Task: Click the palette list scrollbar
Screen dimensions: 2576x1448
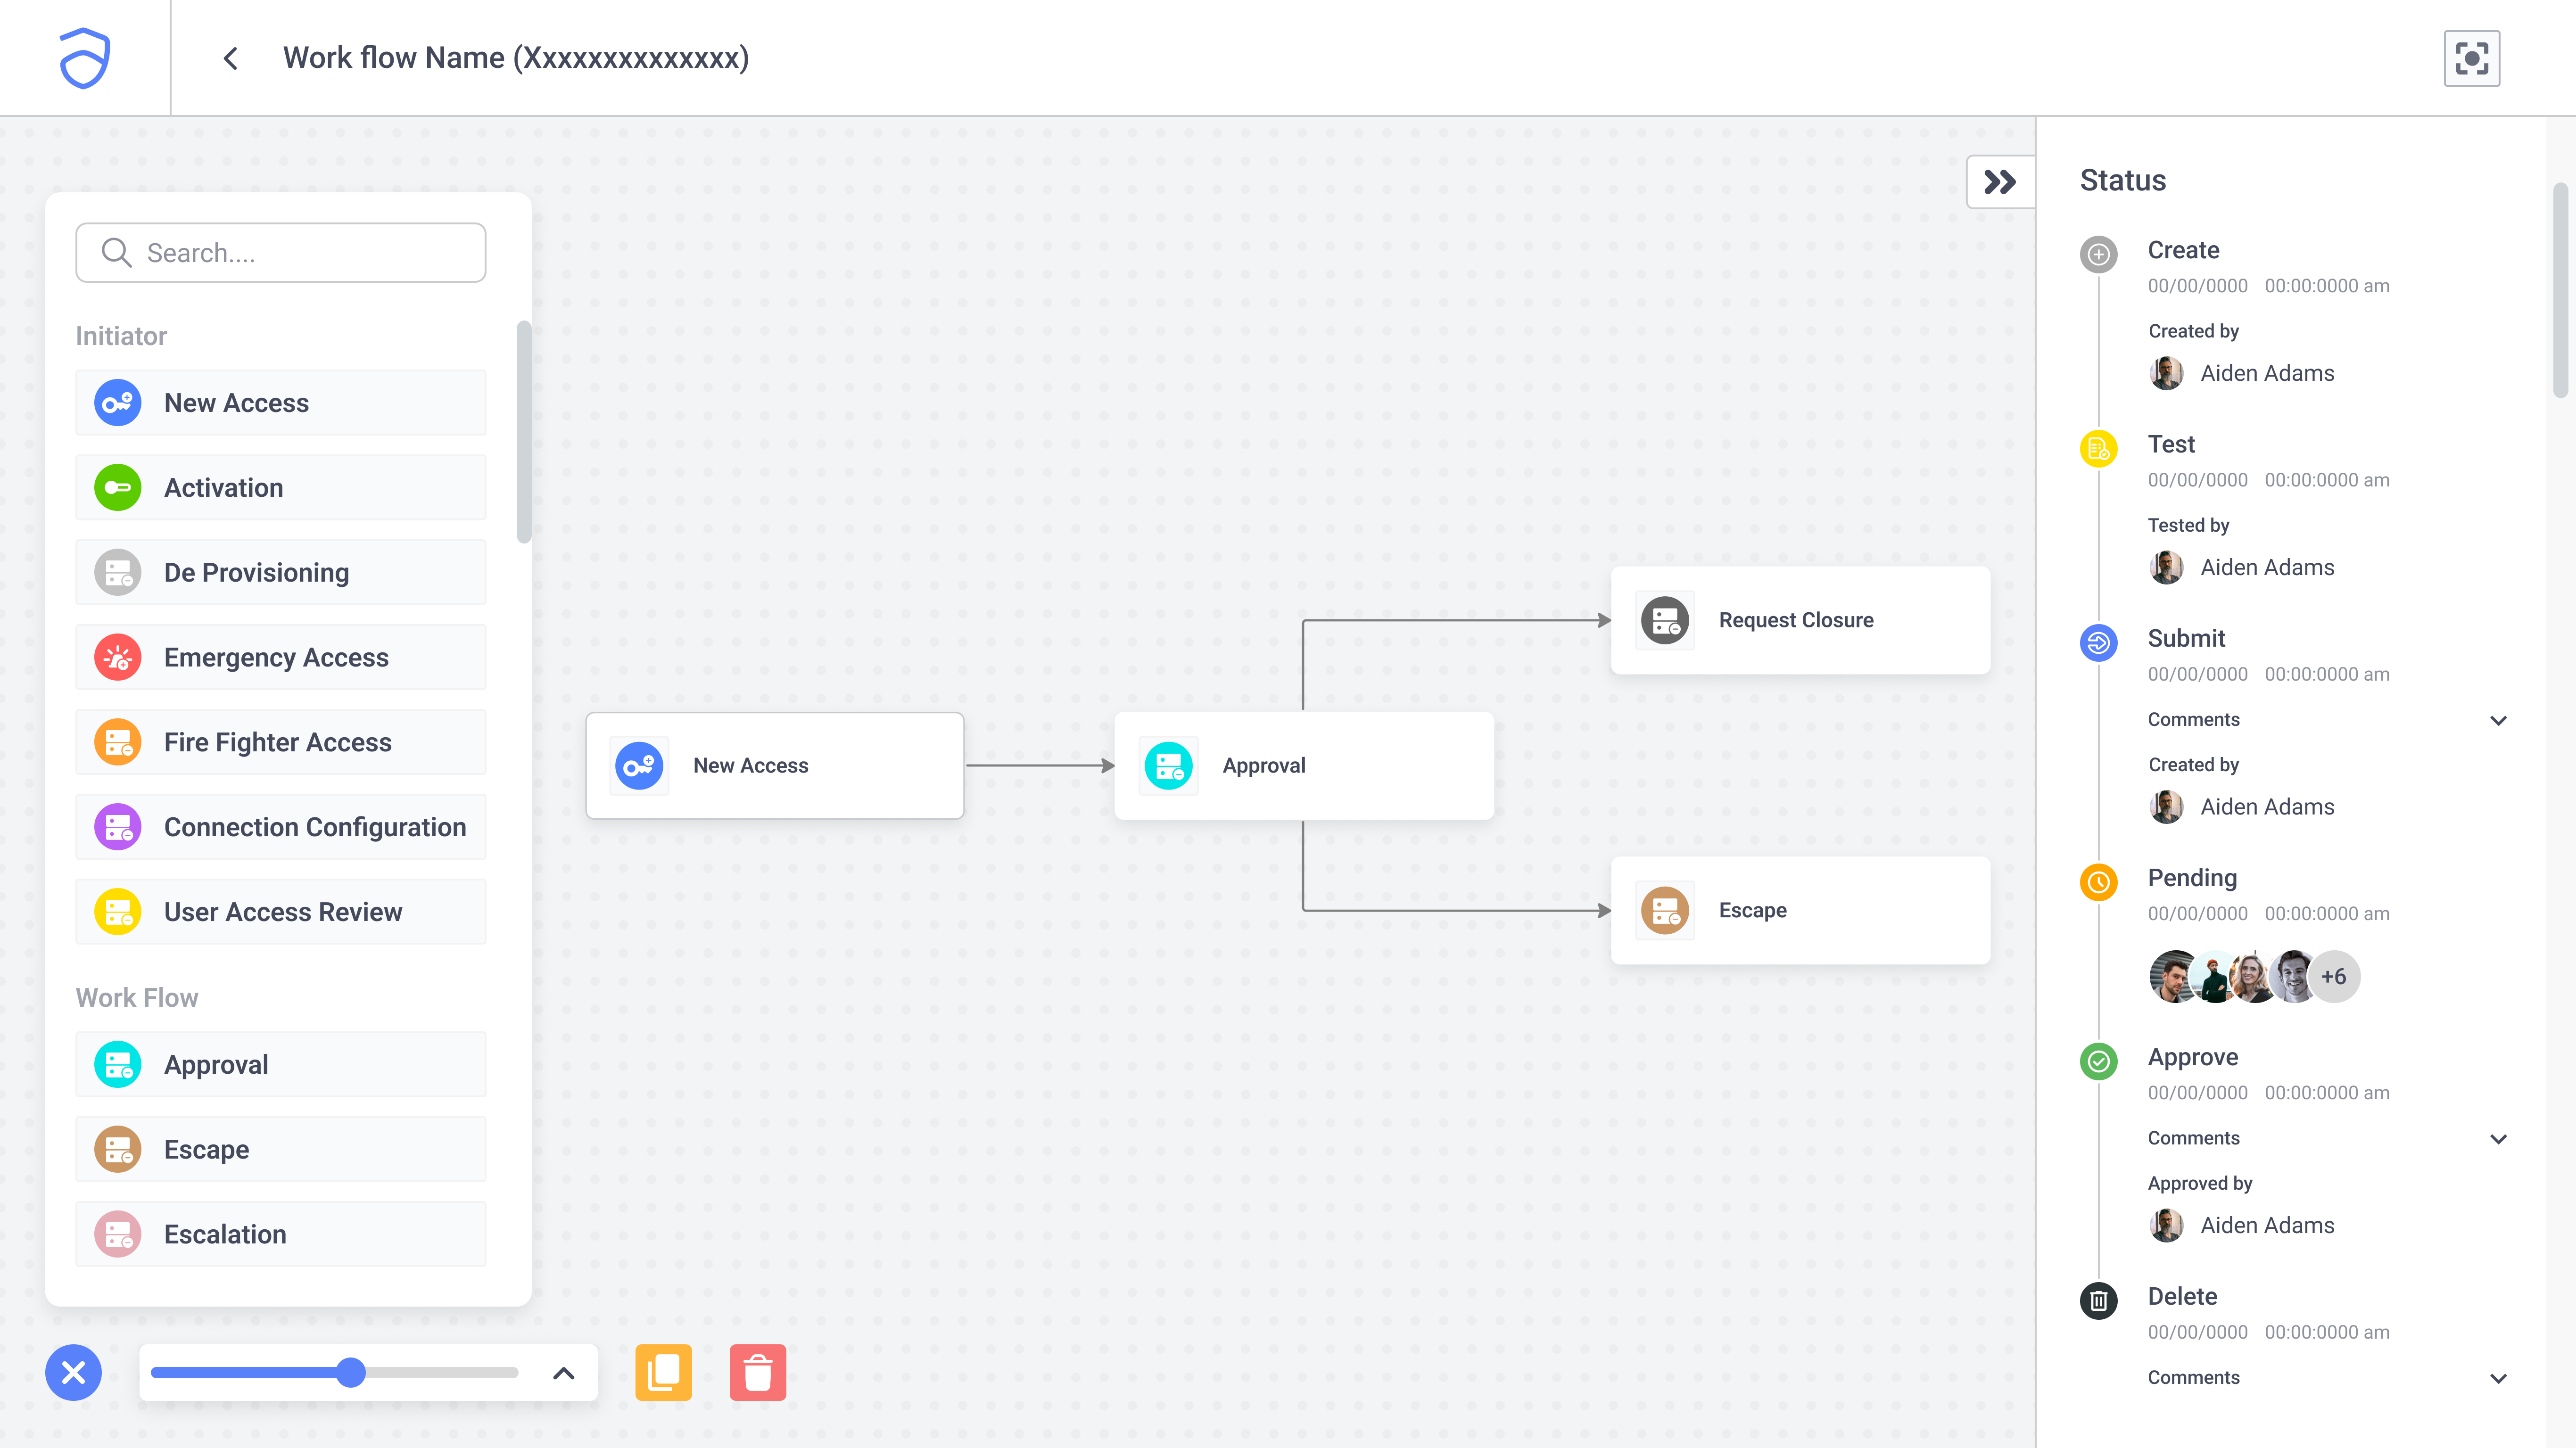Action: click(524, 432)
